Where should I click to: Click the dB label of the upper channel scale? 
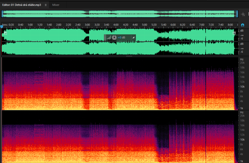tap(242, 31)
